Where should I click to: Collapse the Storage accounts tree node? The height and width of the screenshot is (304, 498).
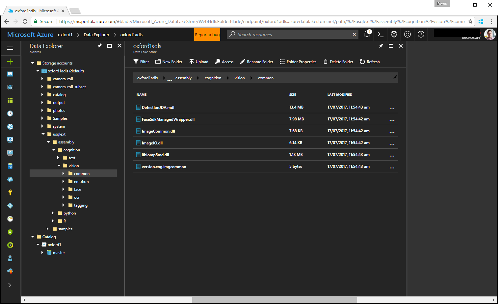pos(33,63)
